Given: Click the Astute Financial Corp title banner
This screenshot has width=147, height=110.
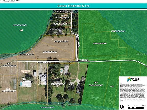Looking at the screenshot, I should [x=73, y=6].
